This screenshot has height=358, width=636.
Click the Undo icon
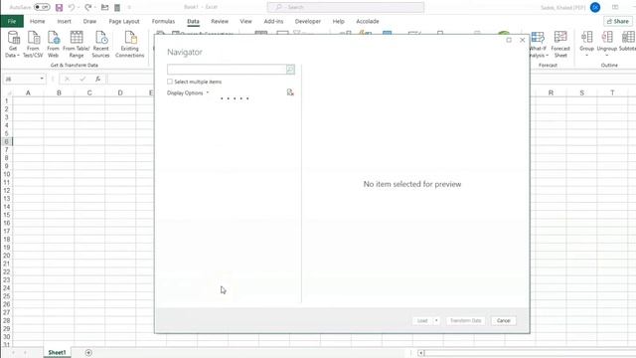pos(72,7)
